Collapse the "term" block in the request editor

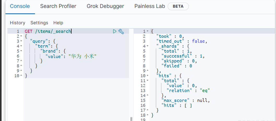[21, 46]
